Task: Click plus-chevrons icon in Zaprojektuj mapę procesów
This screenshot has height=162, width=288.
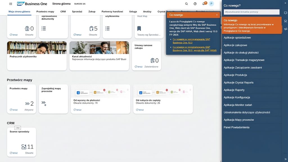Action: click(x=44, y=103)
